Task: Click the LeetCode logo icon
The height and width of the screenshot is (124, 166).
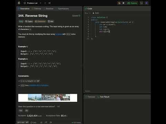Action: pyautogui.click(x=19, y=3)
